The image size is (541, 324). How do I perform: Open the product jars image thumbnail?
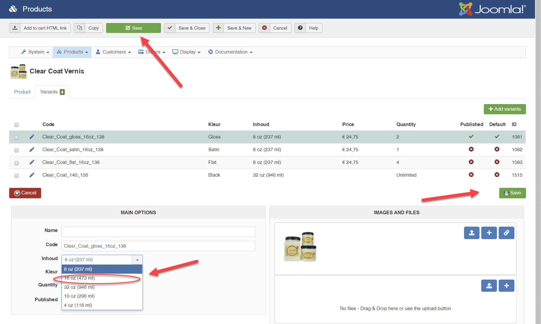click(300, 247)
